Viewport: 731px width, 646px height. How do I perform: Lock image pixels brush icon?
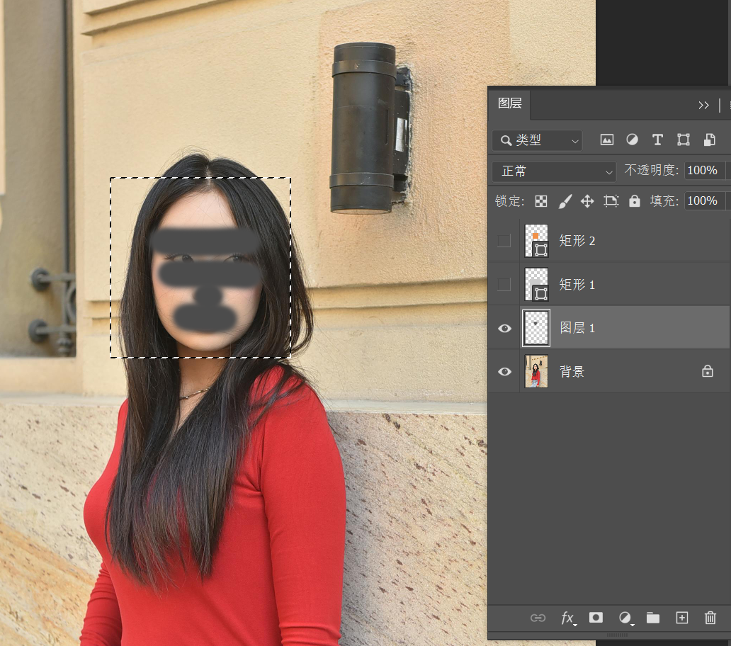[565, 201]
